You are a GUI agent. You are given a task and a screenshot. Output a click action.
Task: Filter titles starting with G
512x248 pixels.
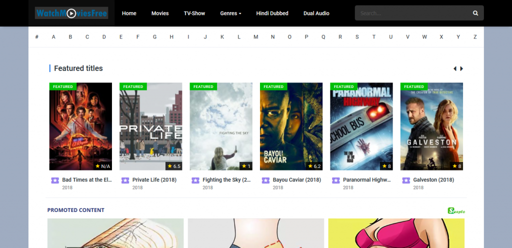coord(154,37)
